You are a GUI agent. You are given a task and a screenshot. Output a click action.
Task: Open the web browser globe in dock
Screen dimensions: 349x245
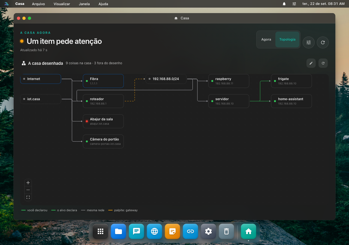point(155,231)
